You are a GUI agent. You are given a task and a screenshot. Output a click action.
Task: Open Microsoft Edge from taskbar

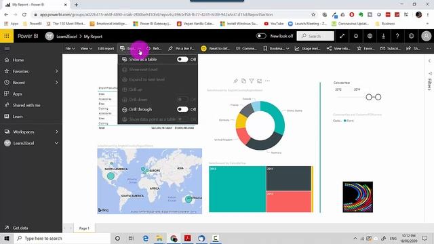[146, 238]
